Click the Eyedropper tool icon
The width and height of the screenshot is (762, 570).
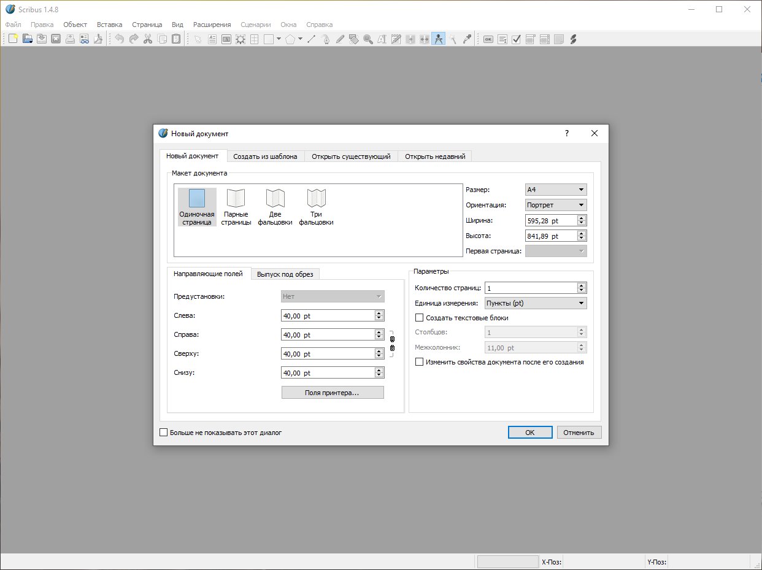(x=467, y=39)
